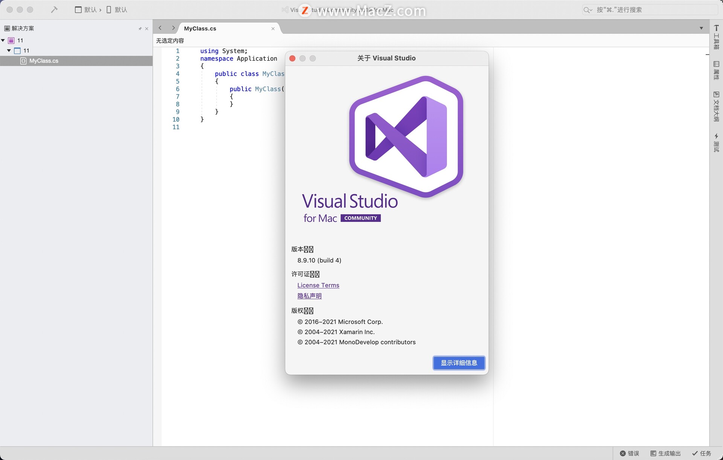Select the project 11 blue icon
This screenshot has height=460, width=723.
[17, 50]
